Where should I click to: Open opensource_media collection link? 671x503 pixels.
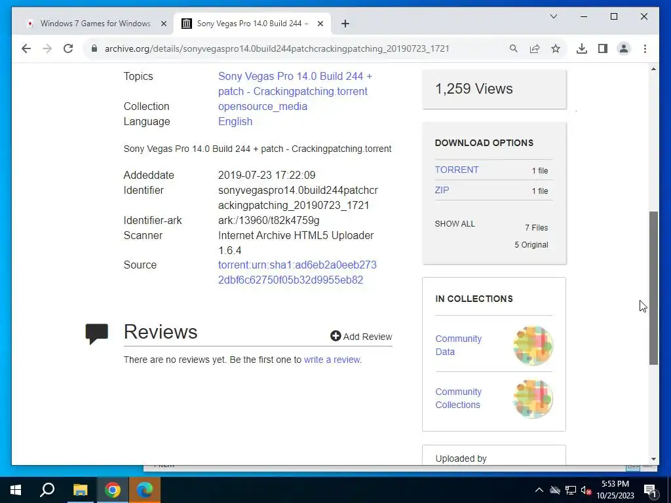point(262,106)
